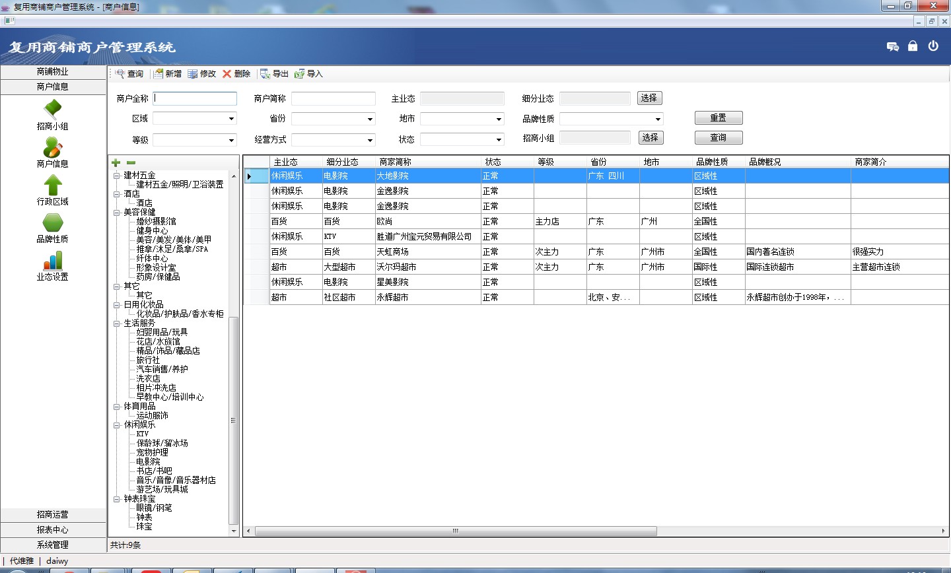The width and height of the screenshot is (951, 573).
Task: Sort by 主业态 column header
Action: click(296, 162)
